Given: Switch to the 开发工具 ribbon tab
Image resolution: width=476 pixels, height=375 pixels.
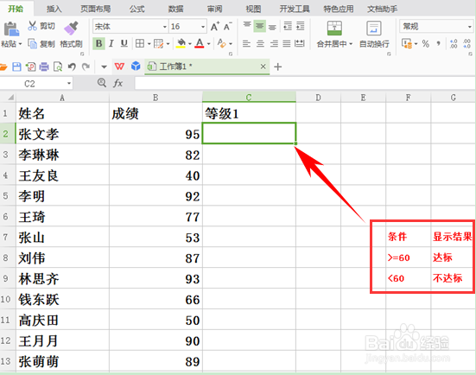Looking at the screenshot, I should pyautogui.click(x=295, y=9).
